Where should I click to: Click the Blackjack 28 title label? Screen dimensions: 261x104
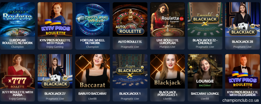(243, 42)
